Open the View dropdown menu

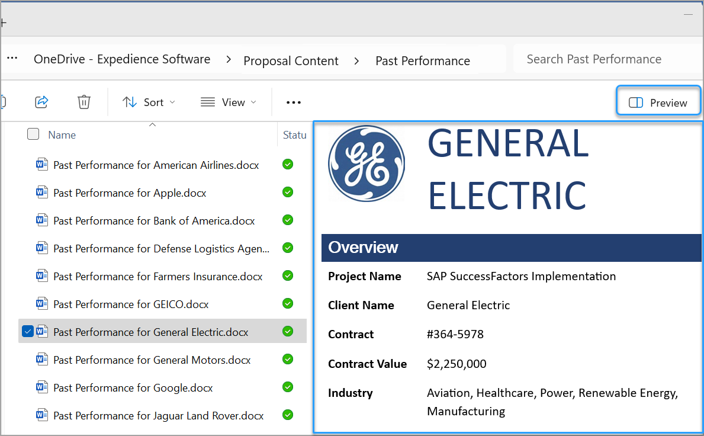tap(229, 102)
